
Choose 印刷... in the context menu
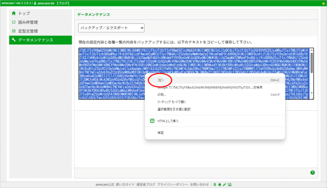coord(162,95)
